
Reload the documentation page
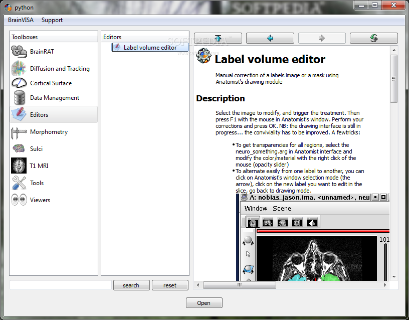pyautogui.click(x=374, y=38)
